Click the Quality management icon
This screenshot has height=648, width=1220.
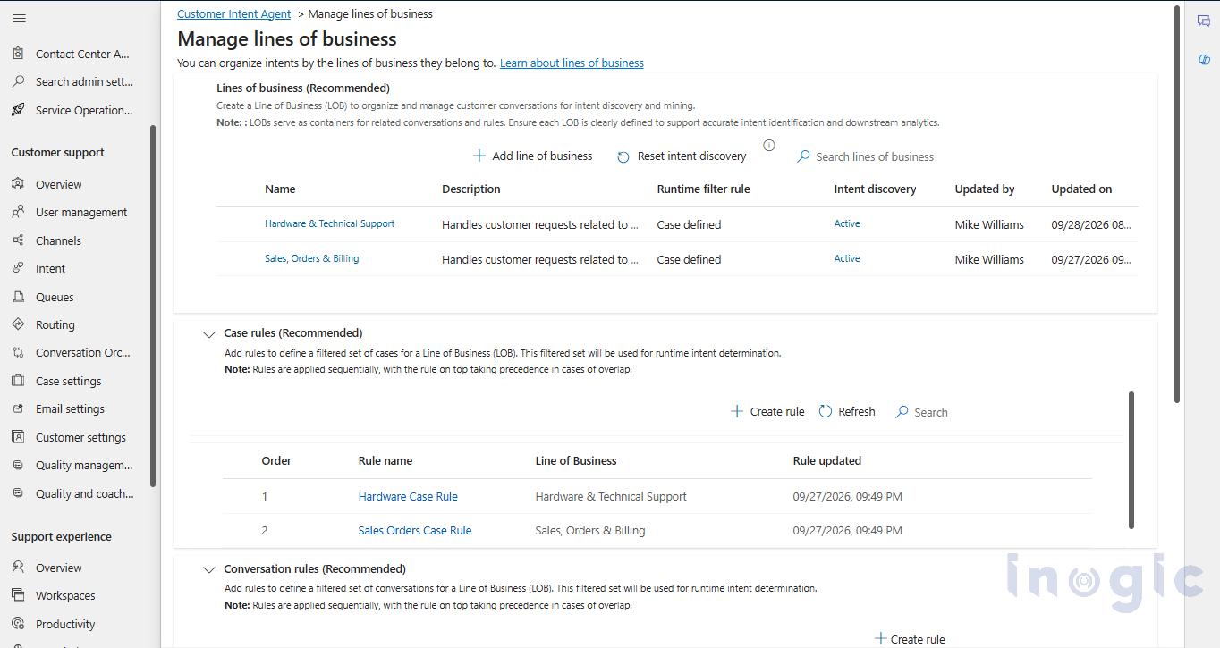point(18,465)
